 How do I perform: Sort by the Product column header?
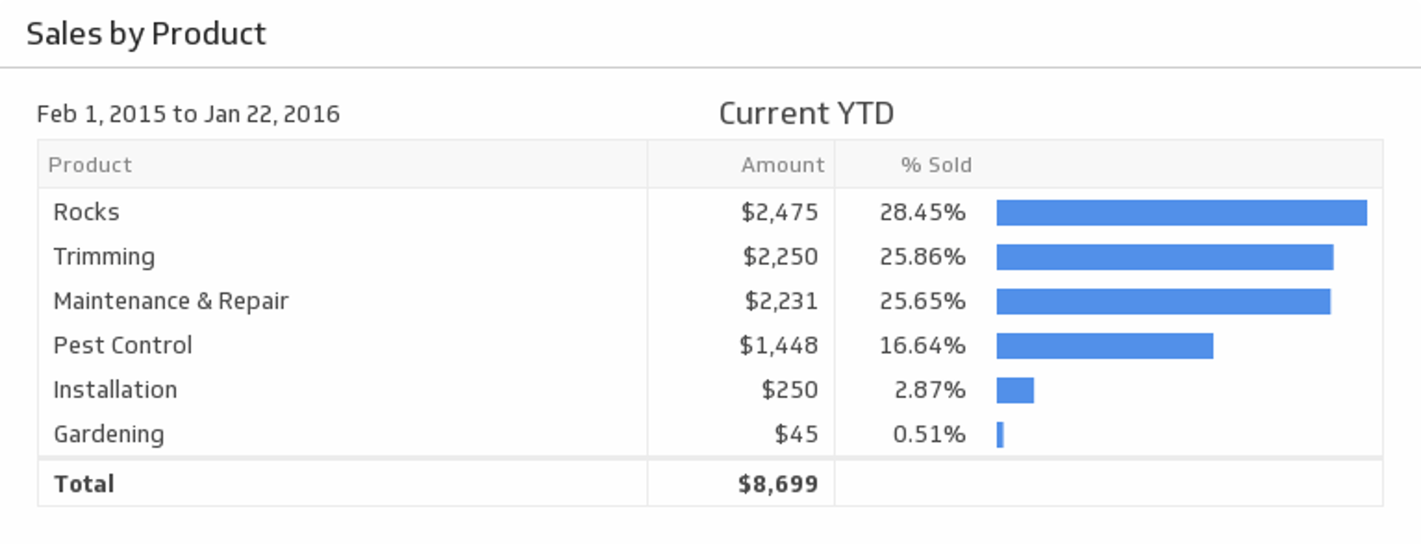point(90,164)
